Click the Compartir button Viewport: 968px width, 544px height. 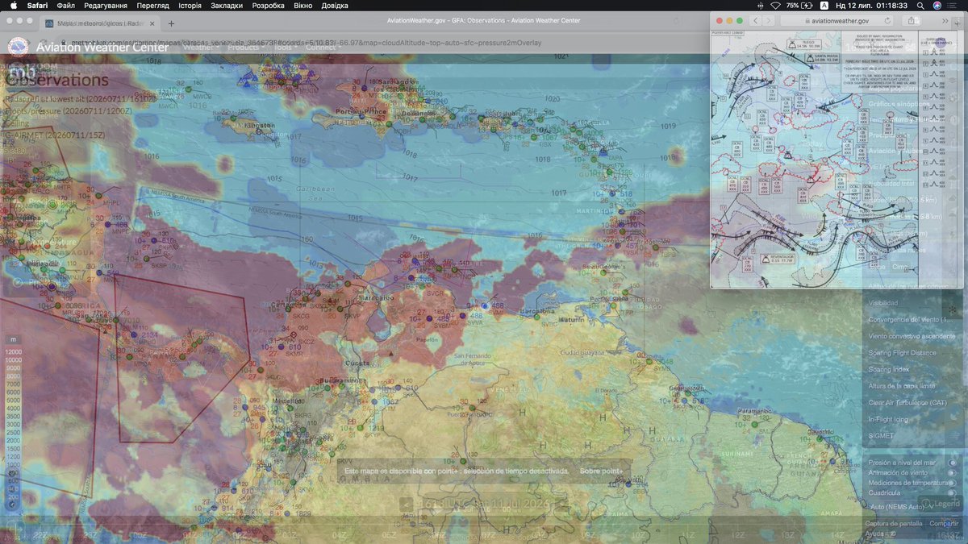point(944,523)
